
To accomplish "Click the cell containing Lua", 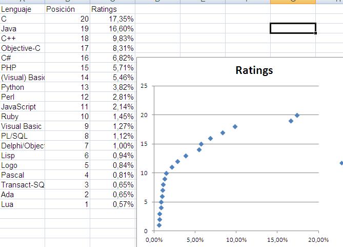I will [x=23, y=204].
